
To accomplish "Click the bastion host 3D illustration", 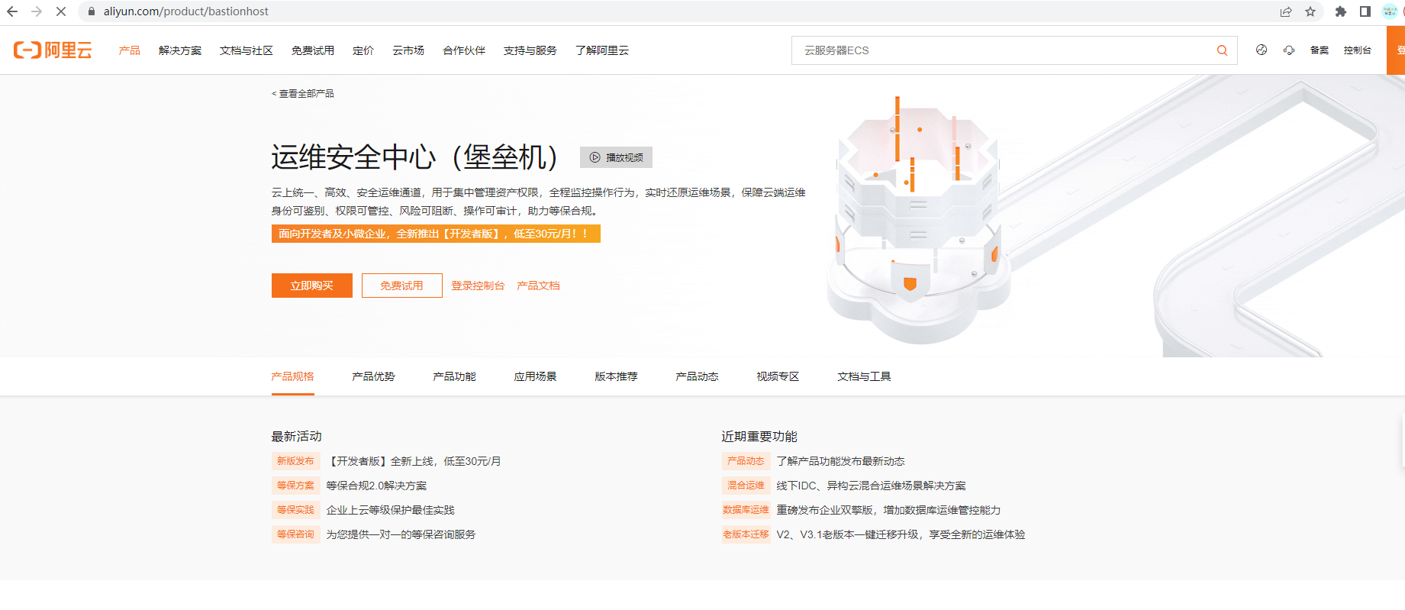I will pyautogui.click(x=920, y=221).
